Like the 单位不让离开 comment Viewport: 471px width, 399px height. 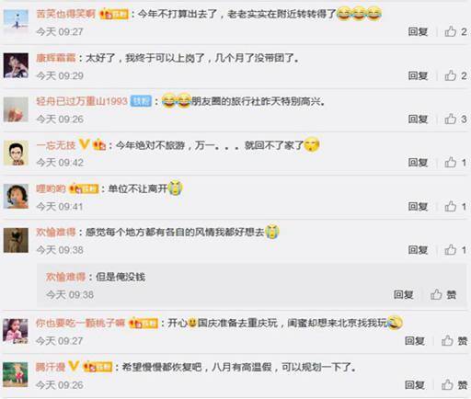tap(455, 207)
